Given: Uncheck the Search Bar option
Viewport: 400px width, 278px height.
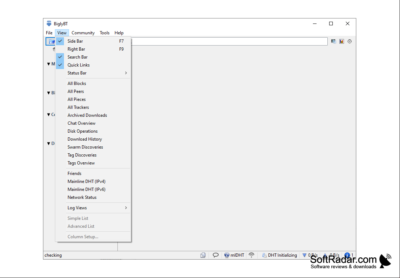Looking at the screenshot, I should click(93, 57).
